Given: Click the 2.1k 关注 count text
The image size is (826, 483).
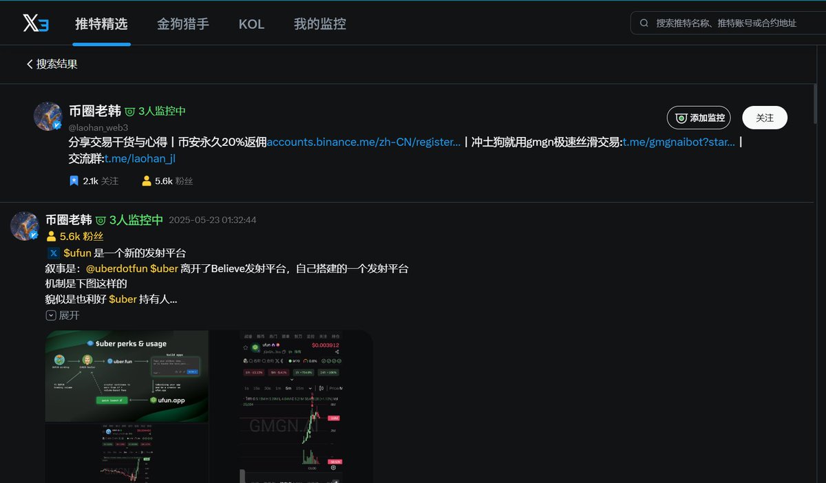Looking at the screenshot, I should (100, 181).
